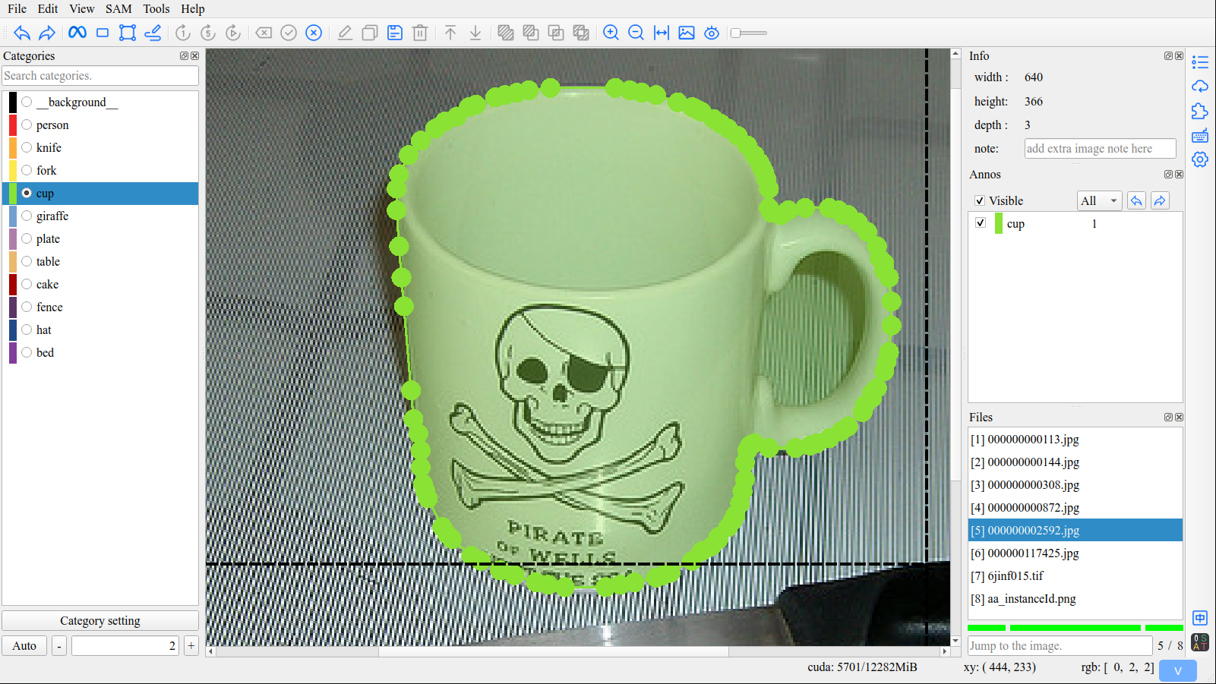Screen dimensions: 1216x684
Task: Select the plate category radio button
Action: 27,238
